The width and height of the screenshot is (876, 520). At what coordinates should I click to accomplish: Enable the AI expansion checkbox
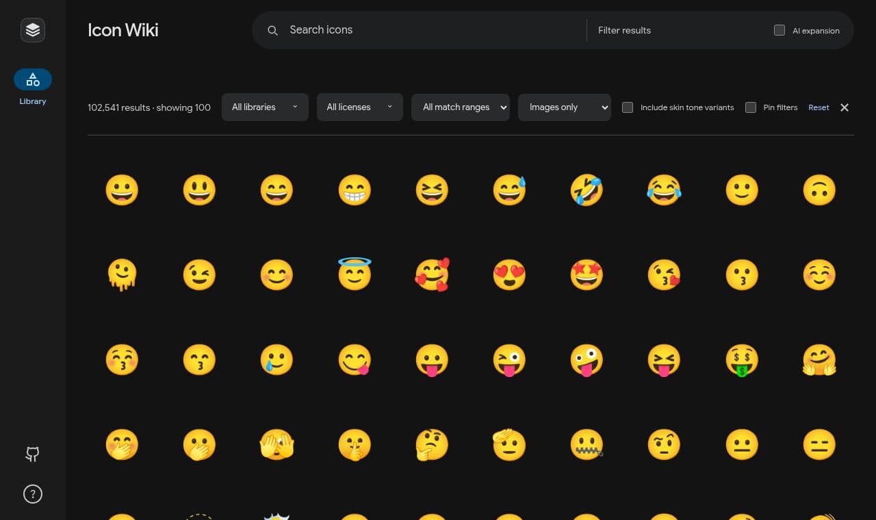(x=780, y=30)
